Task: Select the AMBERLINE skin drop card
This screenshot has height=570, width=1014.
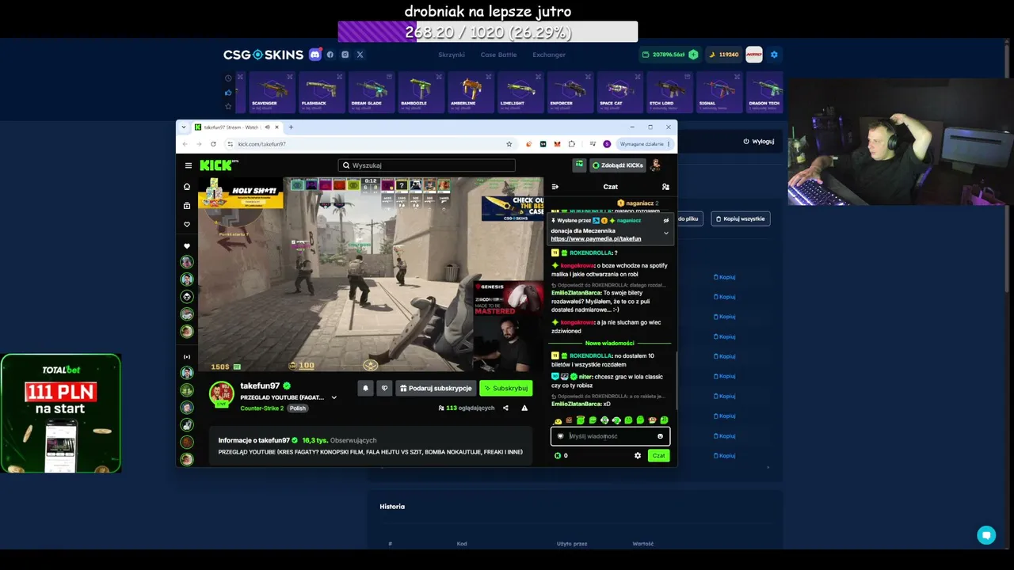Action: point(470,92)
